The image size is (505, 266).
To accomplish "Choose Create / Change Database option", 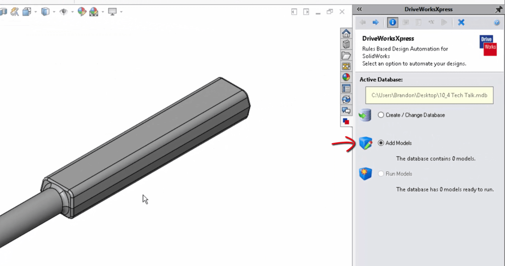I will (381, 115).
